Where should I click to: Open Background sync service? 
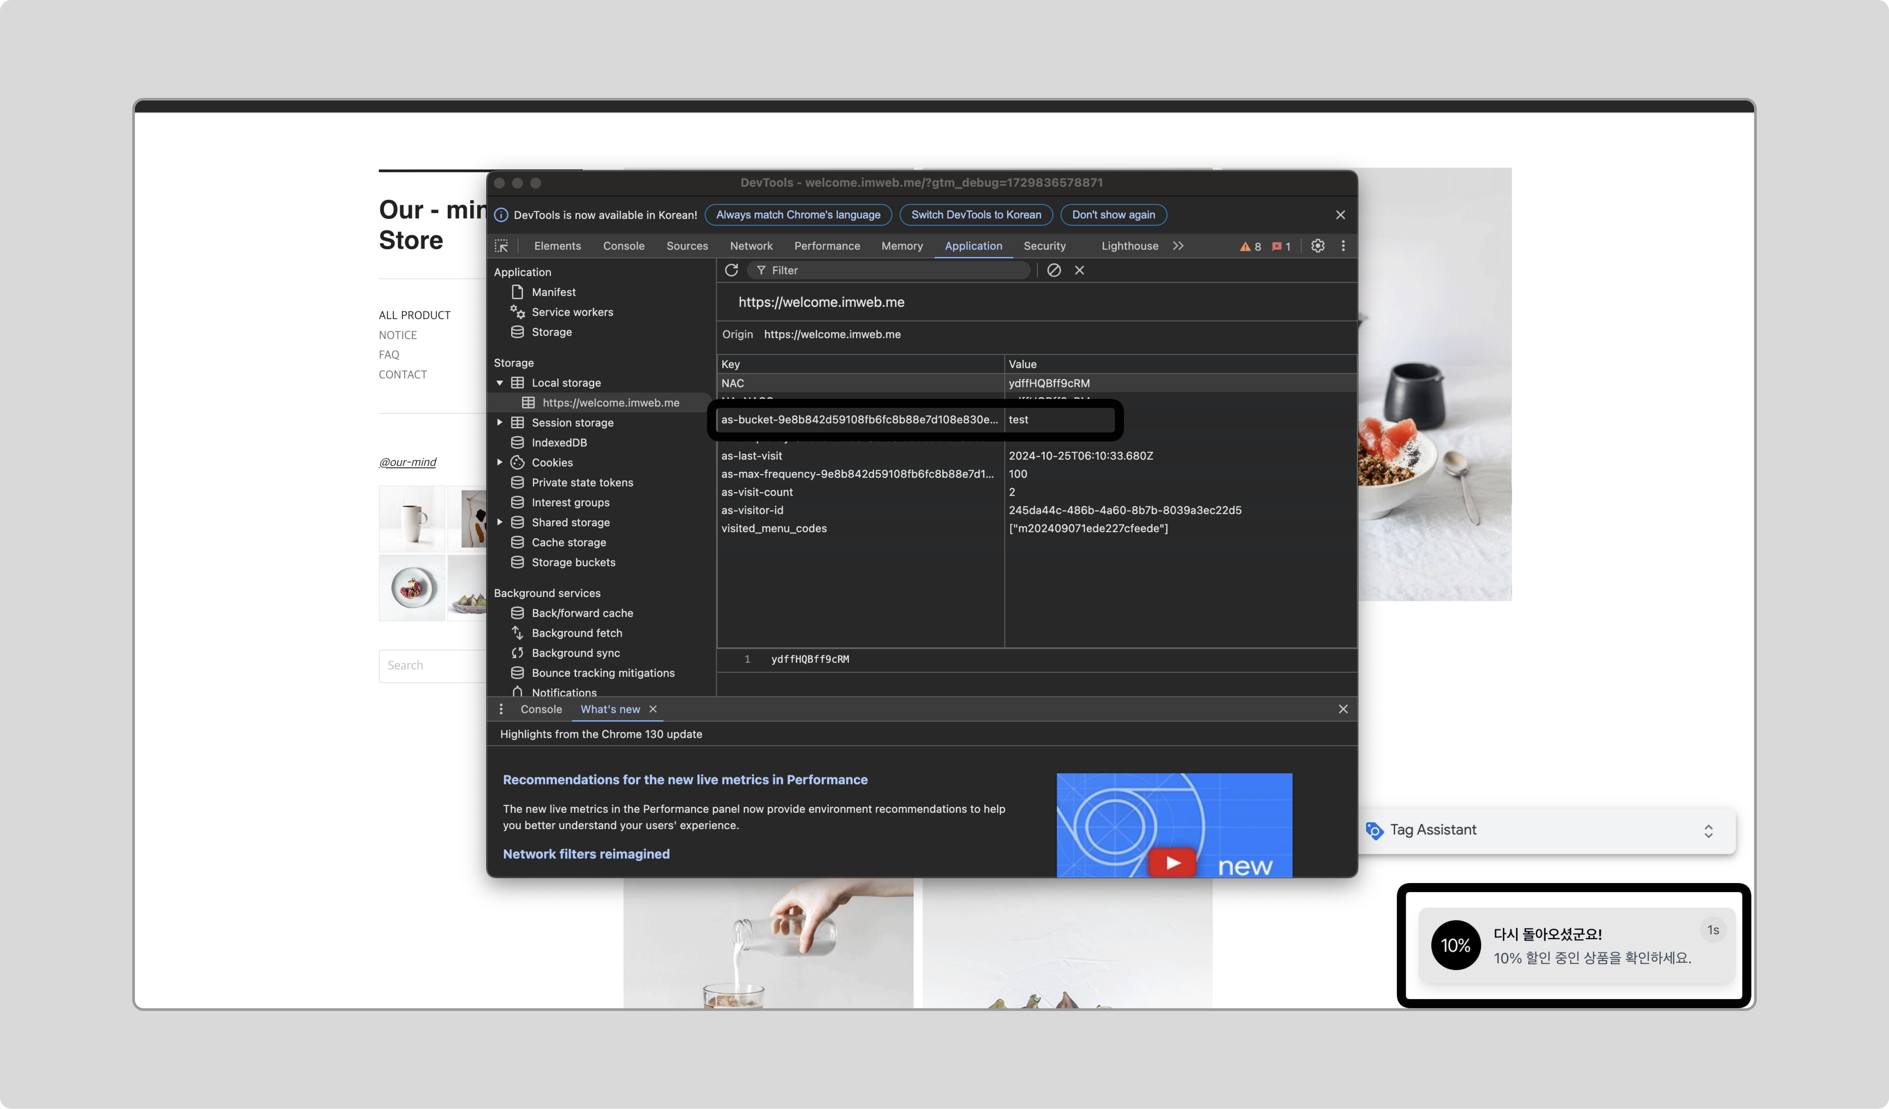[575, 653]
